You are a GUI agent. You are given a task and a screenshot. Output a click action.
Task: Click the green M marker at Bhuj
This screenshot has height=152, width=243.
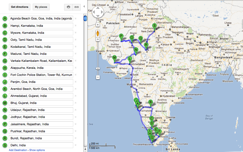point(114,58)
